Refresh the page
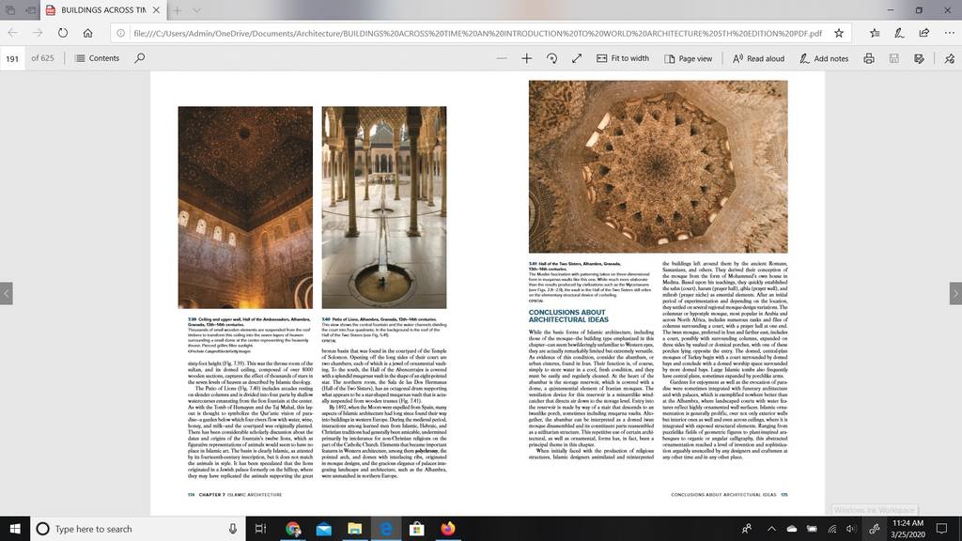The width and height of the screenshot is (962, 541). click(63, 33)
